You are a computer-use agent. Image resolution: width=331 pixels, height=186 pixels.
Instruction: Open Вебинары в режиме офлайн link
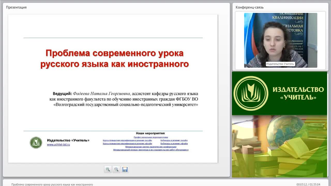174,144
